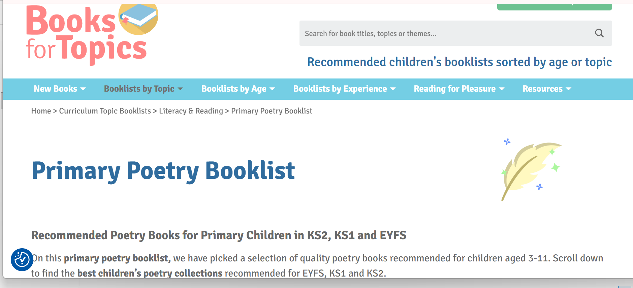Expand the Booklists by Age arrow
This screenshot has height=288, width=633.
tap(272, 89)
